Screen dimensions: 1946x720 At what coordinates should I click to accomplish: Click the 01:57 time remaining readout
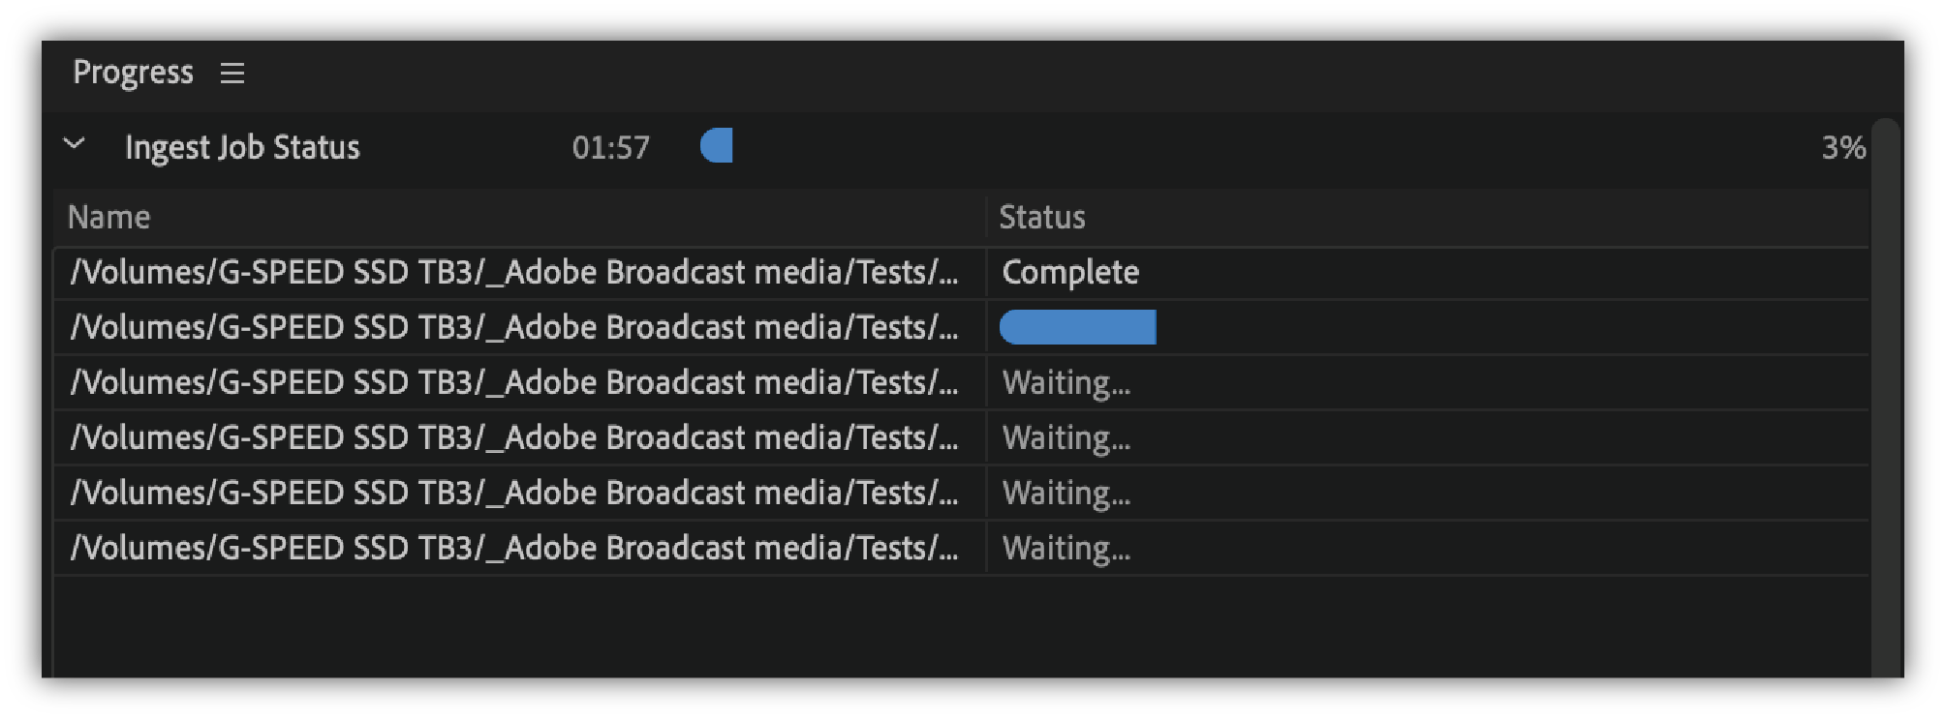[610, 148]
